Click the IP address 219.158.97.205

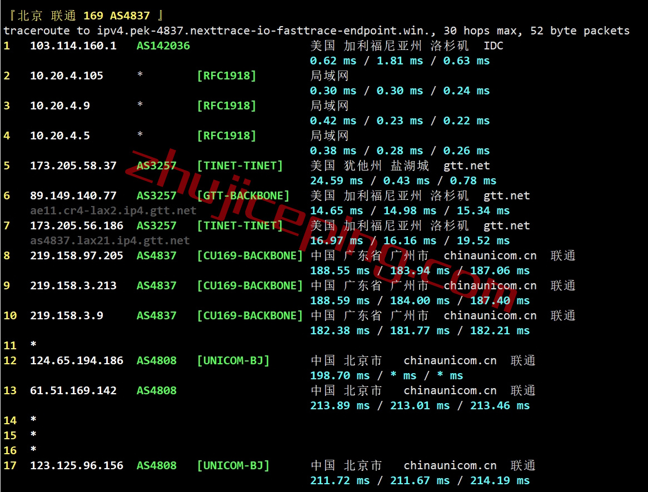pyautogui.click(x=76, y=255)
